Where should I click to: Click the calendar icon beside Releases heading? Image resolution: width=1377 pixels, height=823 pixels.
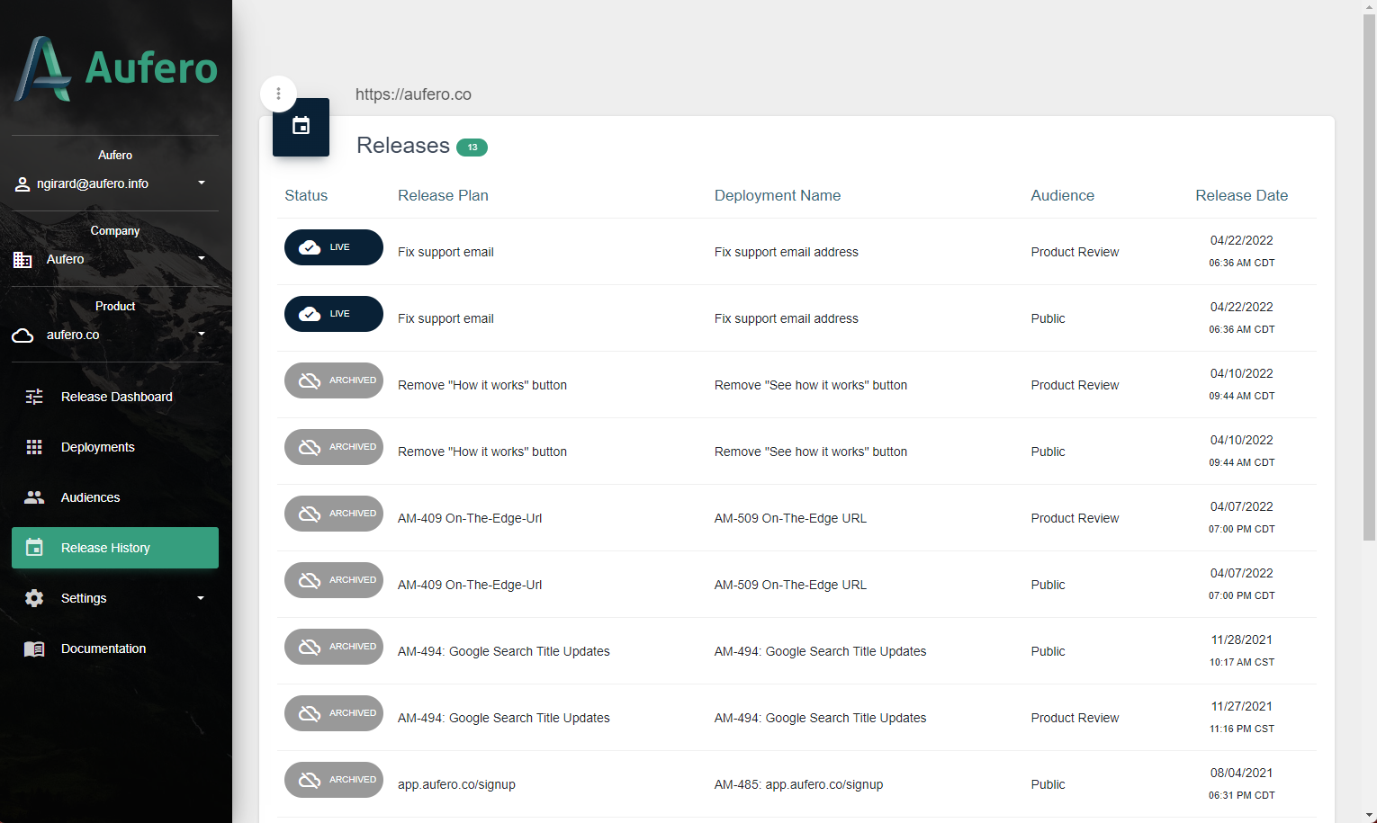point(301,127)
